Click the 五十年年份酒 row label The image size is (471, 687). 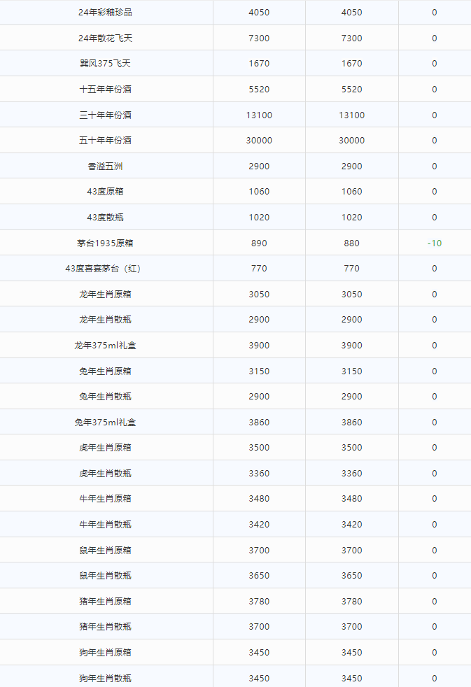point(105,141)
